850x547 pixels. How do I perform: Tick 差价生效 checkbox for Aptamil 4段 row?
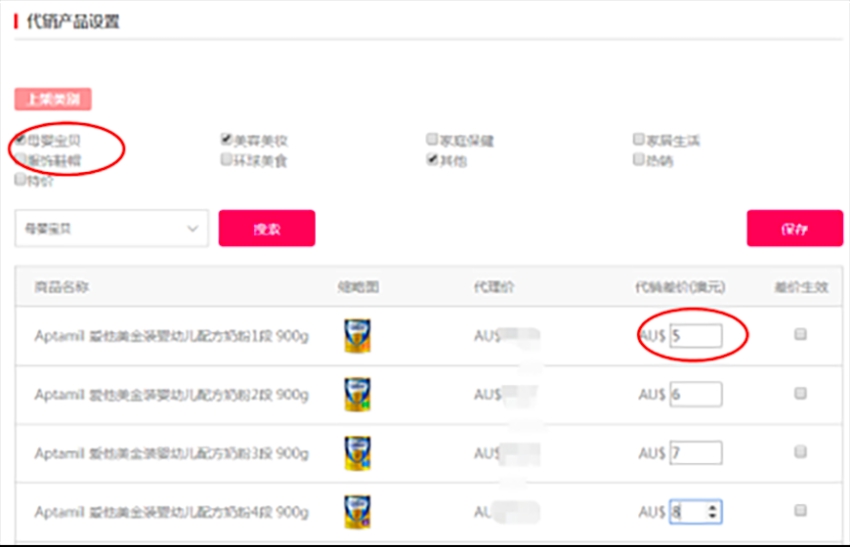(800, 510)
